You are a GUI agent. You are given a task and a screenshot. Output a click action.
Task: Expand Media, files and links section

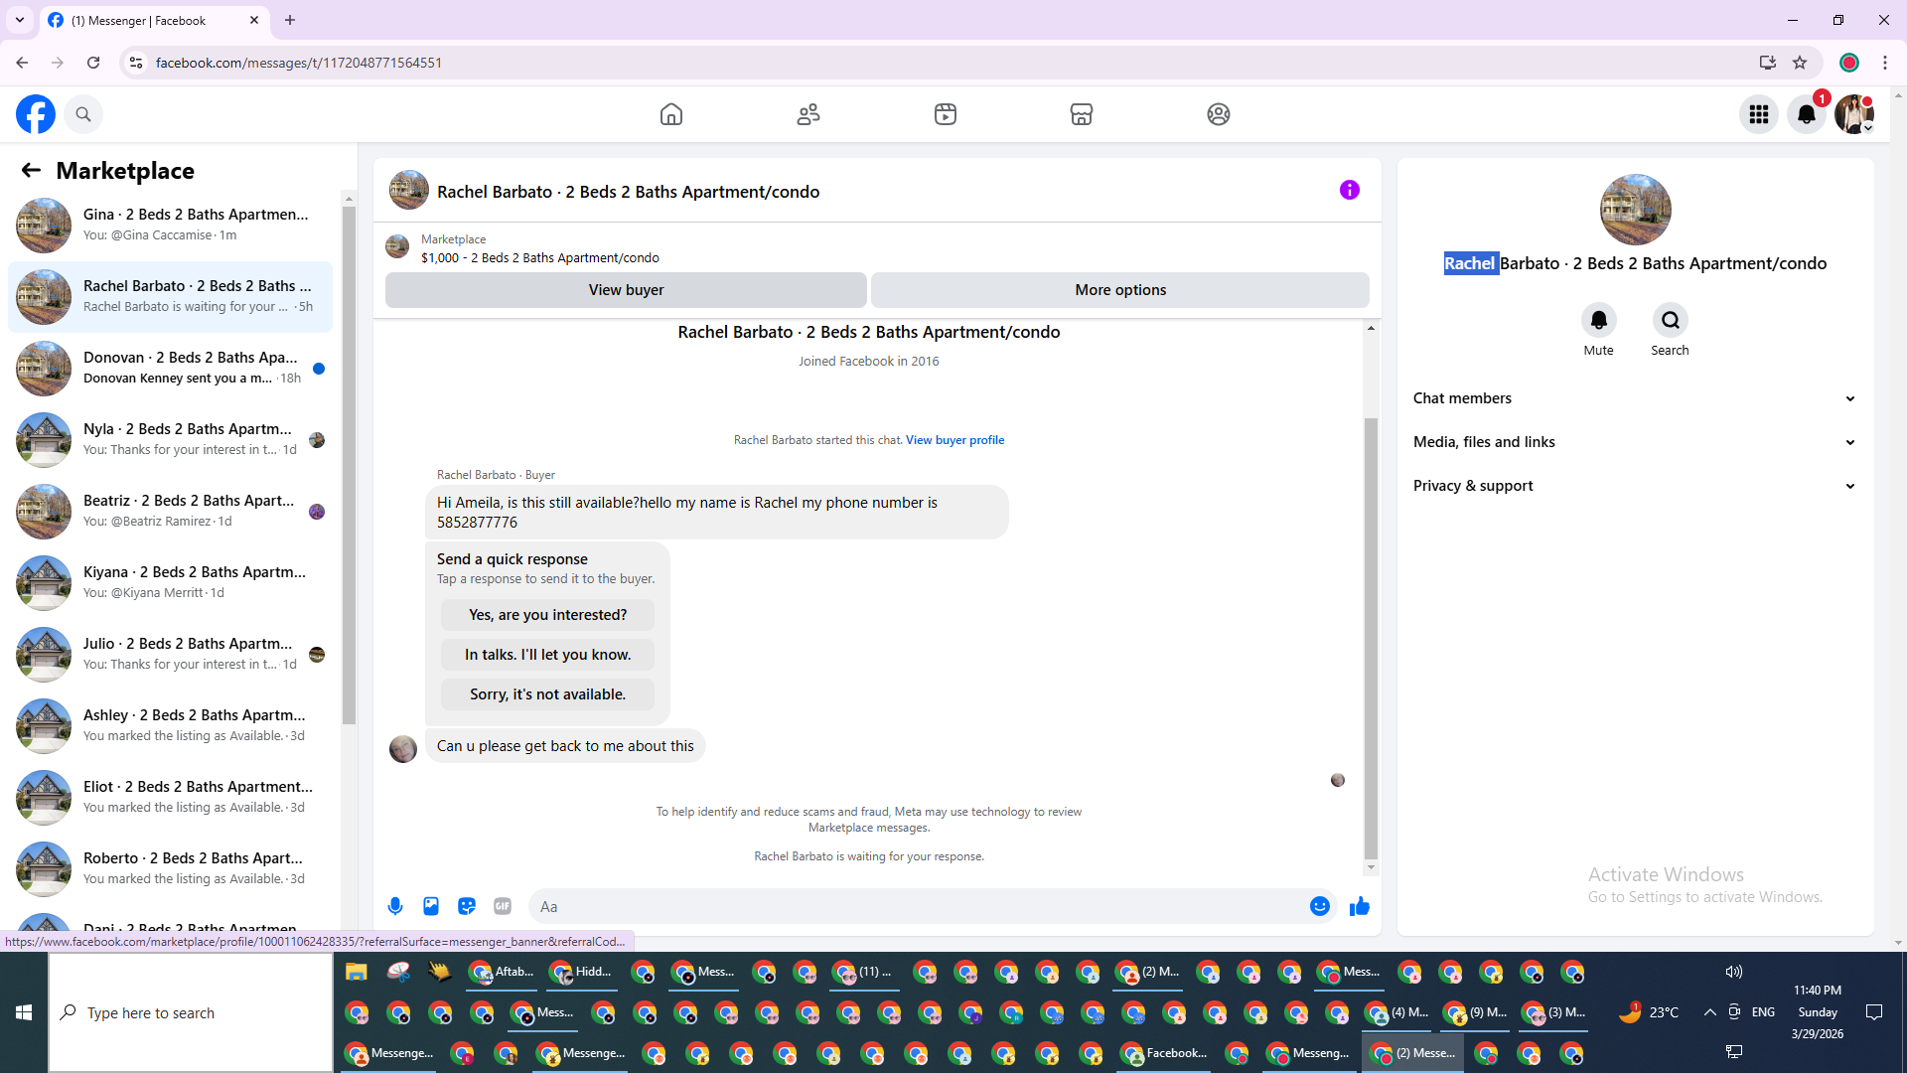[x=1635, y=442]
